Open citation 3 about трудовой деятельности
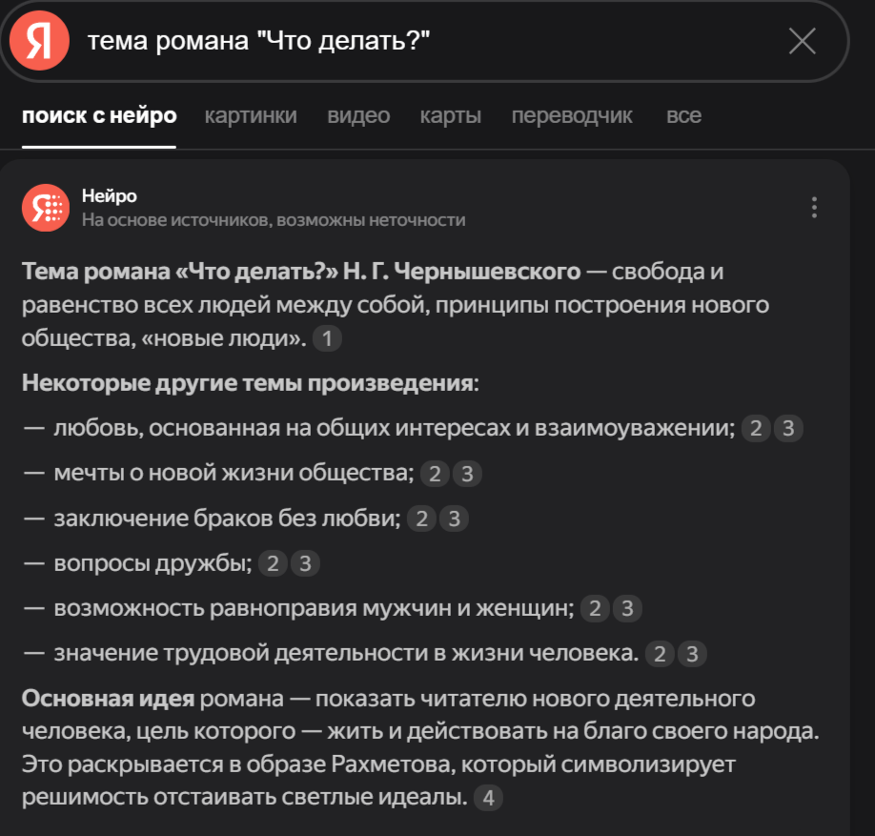Screen dimensions: 875x836 [692, 655]
